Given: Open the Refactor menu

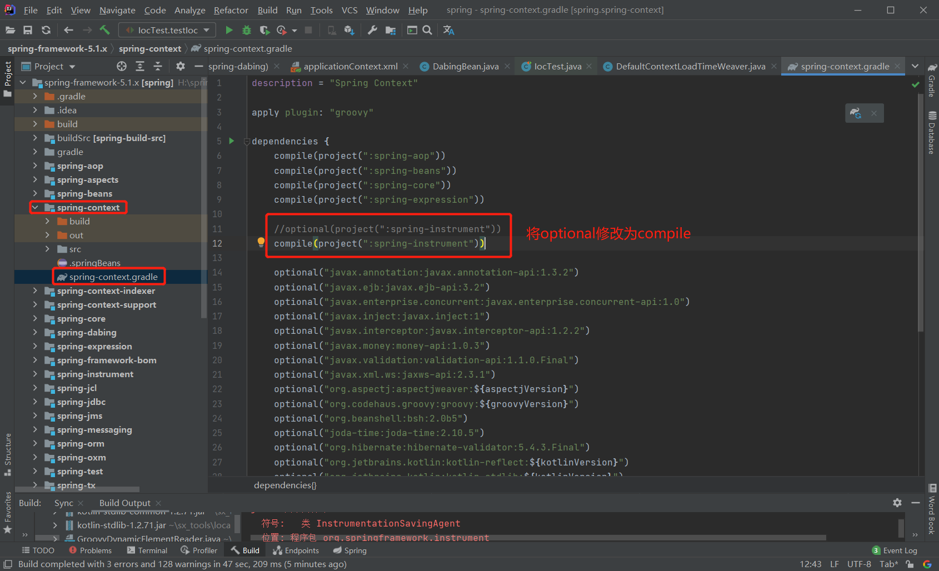Looking at the screenshot, I should click(231, 10).
